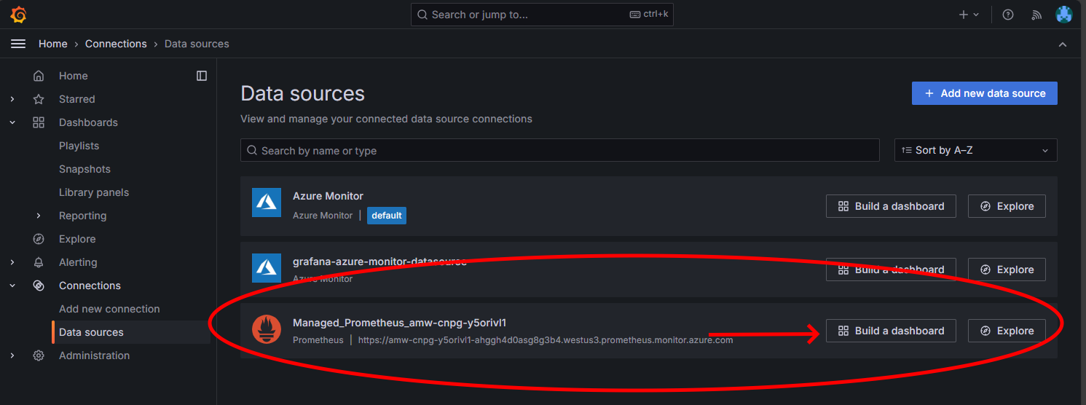
Task: Click the Explore compass icon in sidebar
Action: (x=39, y=239)
